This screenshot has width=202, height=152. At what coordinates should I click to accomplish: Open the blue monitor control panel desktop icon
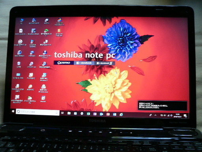coord(18,76)
